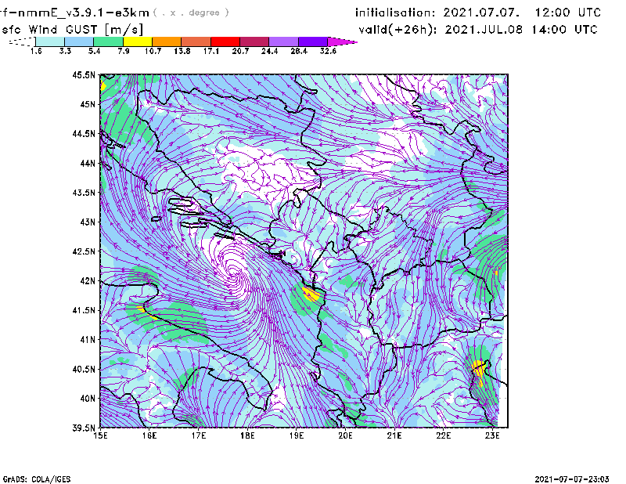Click the green swatch in the color bar
The image size is (626, 484).
pyautogui.click(x=108, y=41)
